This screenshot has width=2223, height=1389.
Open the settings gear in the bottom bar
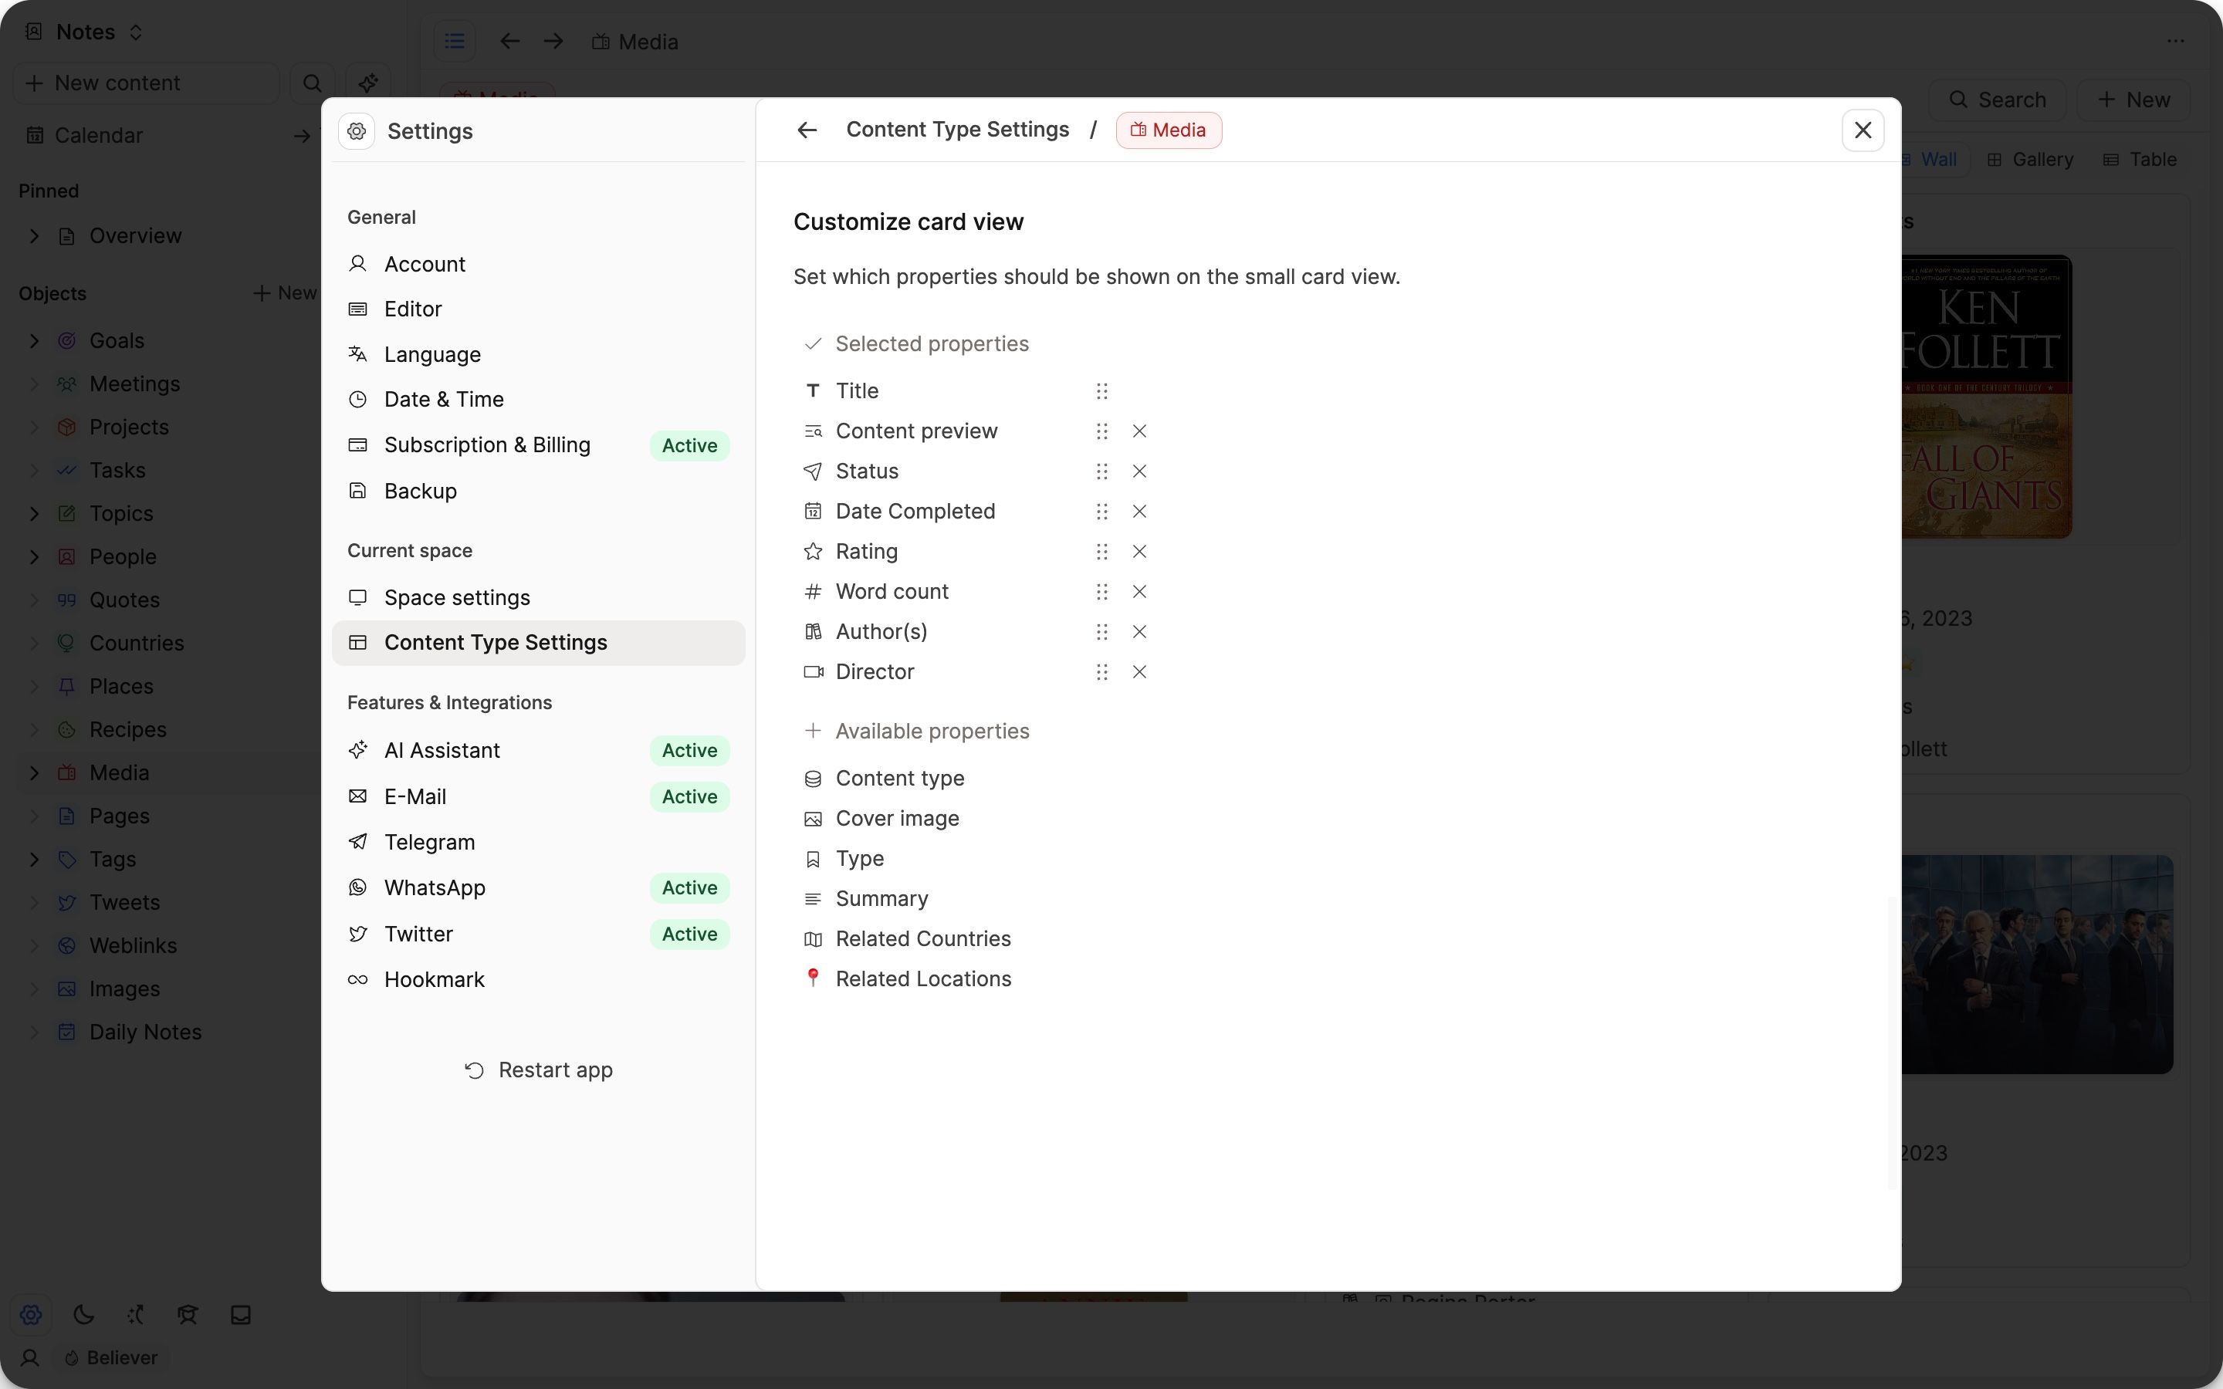(x=30, y=1315)
